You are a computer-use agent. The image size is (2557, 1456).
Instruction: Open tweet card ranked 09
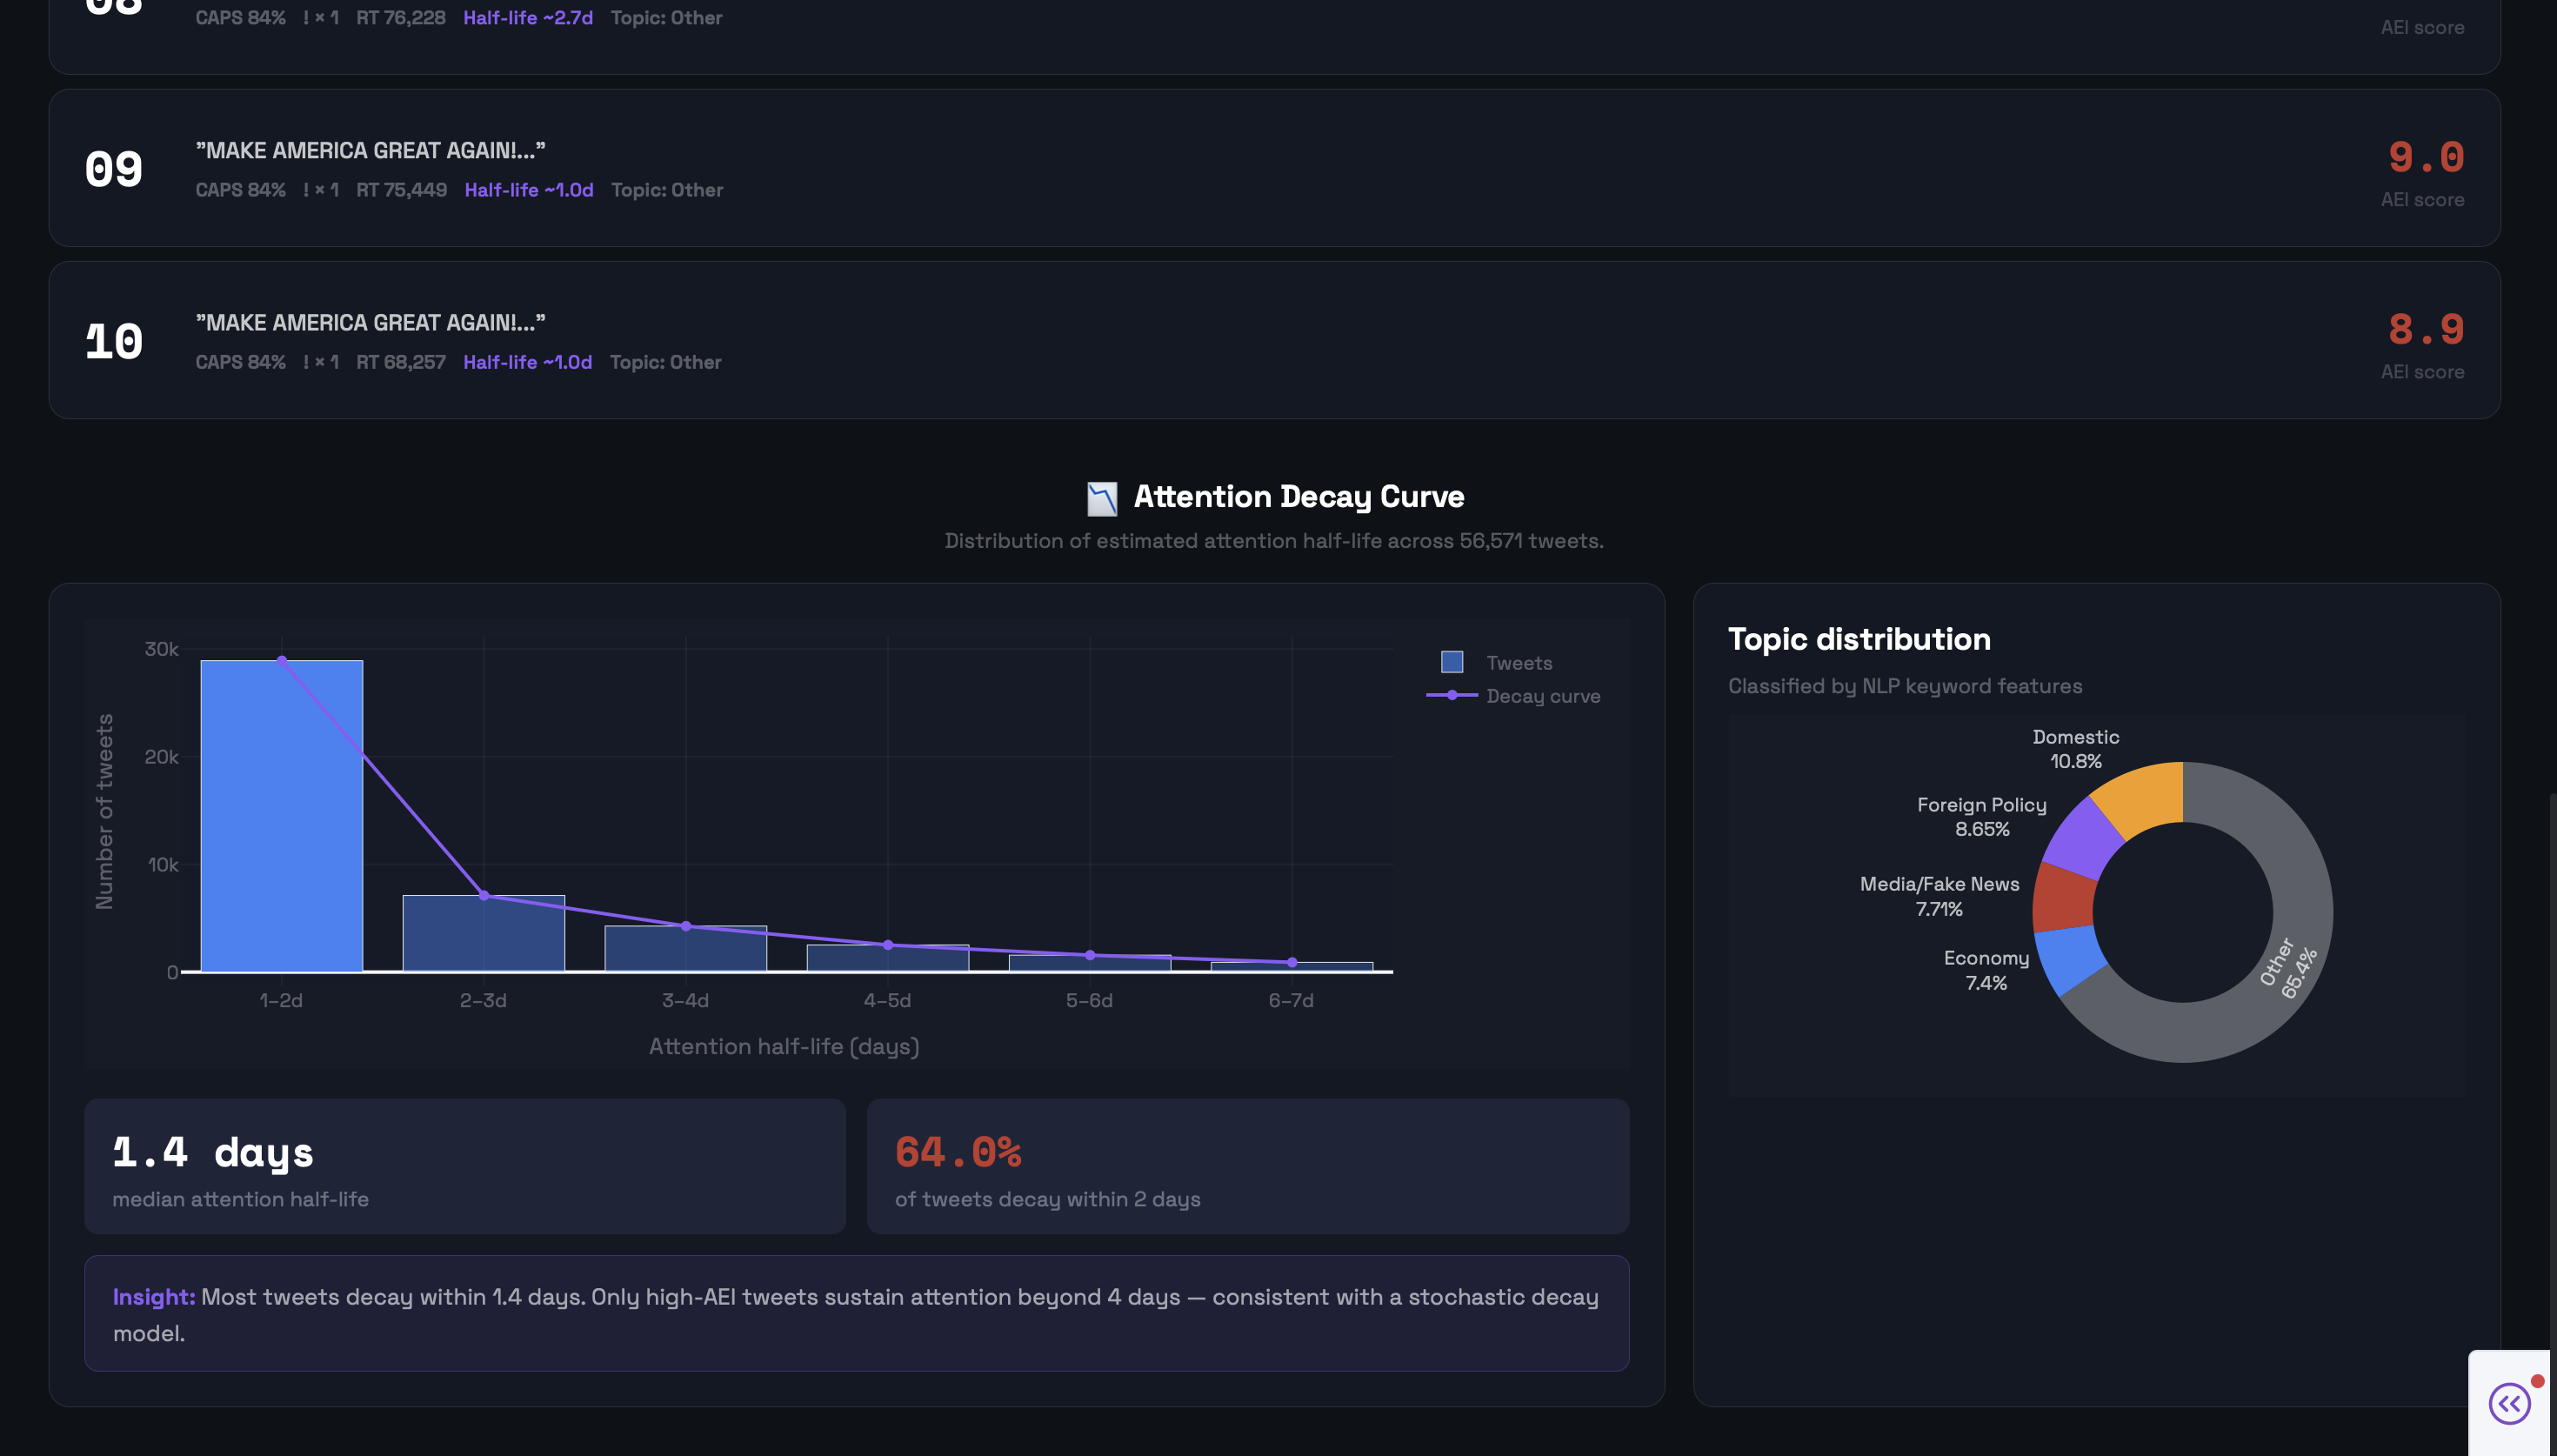(x=1274, y=168)
